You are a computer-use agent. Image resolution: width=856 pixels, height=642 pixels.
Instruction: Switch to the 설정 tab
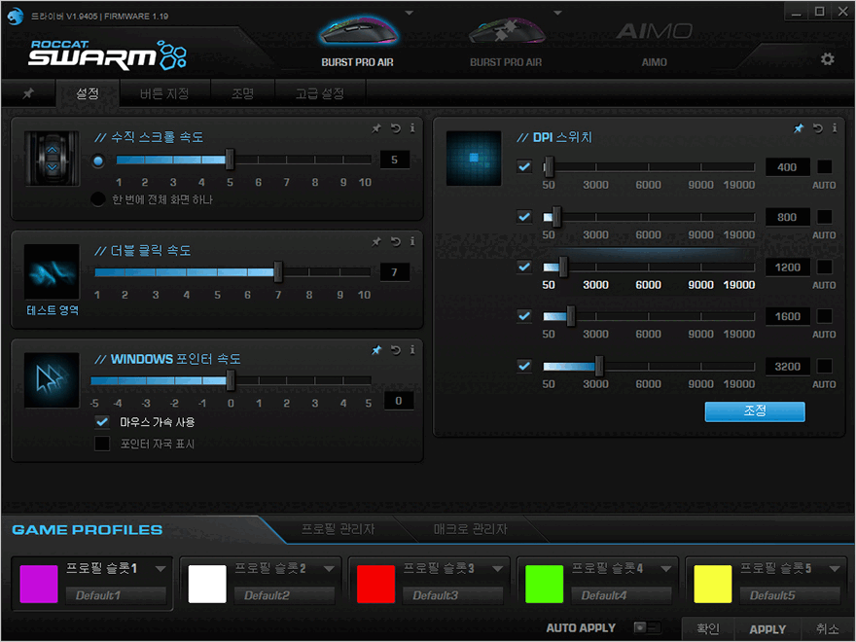pos(88,93)
